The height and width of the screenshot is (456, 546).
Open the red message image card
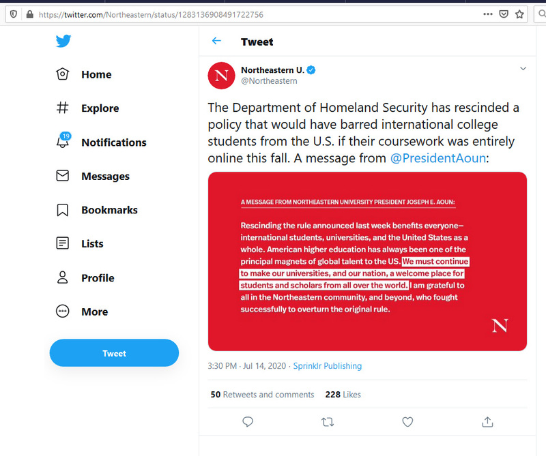point(367,261)
